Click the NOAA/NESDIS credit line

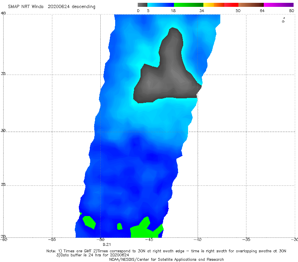pos(166,259)
